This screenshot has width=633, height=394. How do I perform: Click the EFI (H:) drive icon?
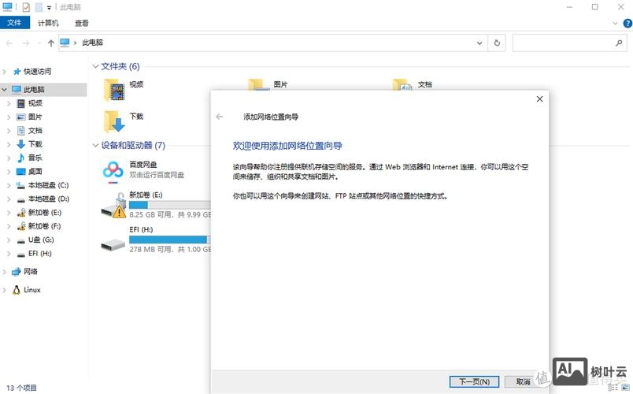[x=113, y=244]
